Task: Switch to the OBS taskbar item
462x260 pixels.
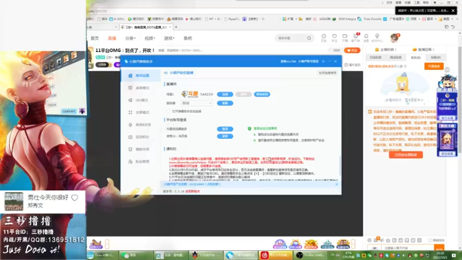Action: click(x=311, y=255)
